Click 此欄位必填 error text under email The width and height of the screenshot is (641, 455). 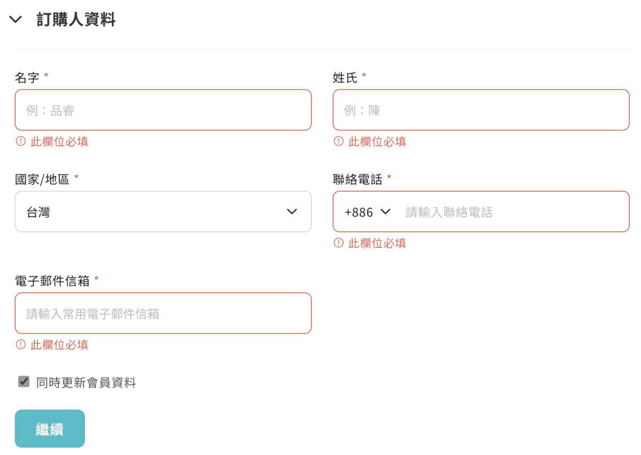[59, 345]
